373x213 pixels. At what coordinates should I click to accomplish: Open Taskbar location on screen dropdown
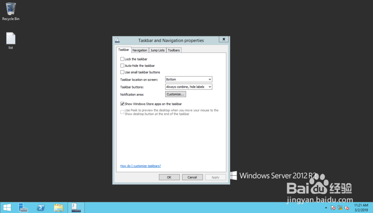[189, 79]
